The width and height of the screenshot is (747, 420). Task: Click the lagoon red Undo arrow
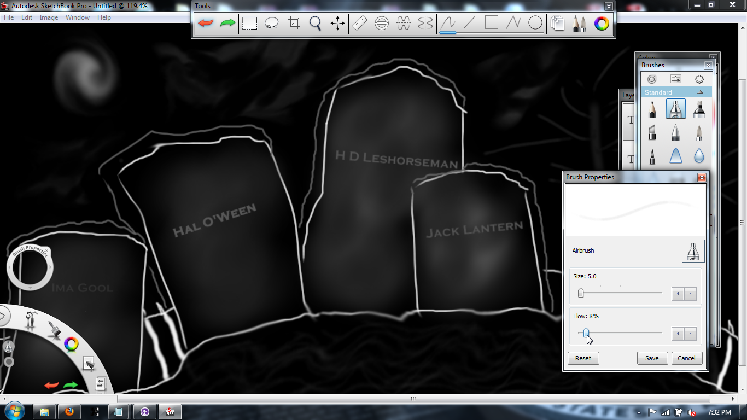click(51, 386)
